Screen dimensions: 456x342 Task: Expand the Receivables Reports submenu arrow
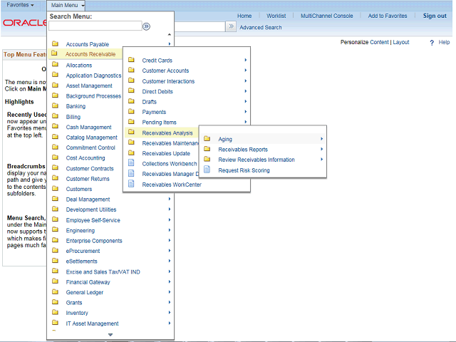(321, 150)
